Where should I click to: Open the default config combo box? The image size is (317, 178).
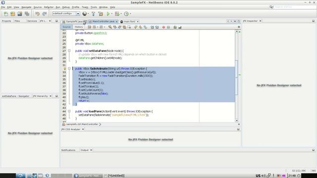pyautogui.click(x=66, y=13)
